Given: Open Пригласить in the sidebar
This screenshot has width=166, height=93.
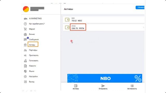Looking at the screenshot, I should tap(34, 55).
